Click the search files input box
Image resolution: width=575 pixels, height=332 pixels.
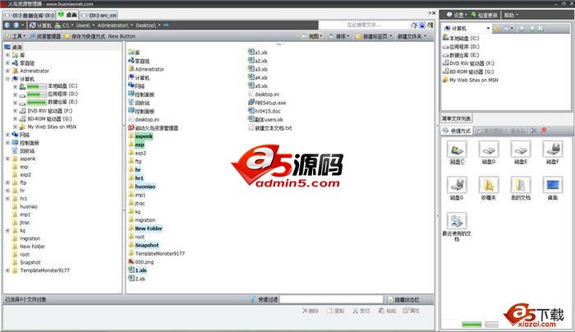364,25
